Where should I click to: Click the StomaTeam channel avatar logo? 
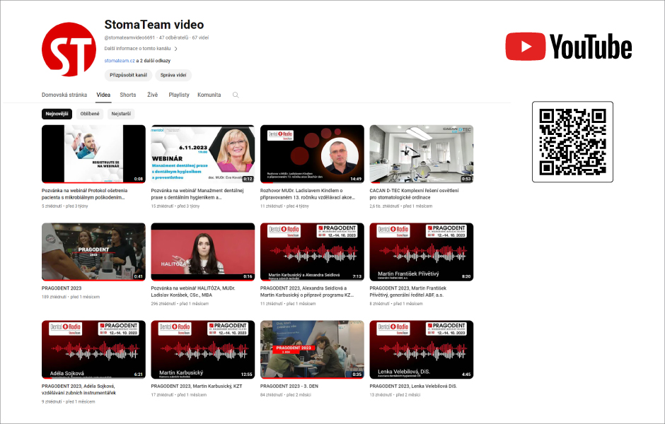tap(69, 49)
